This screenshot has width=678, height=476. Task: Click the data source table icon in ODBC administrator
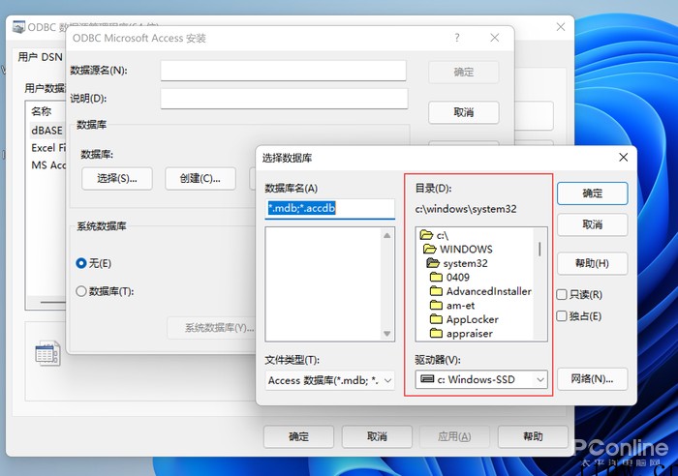tap(47, 353)
